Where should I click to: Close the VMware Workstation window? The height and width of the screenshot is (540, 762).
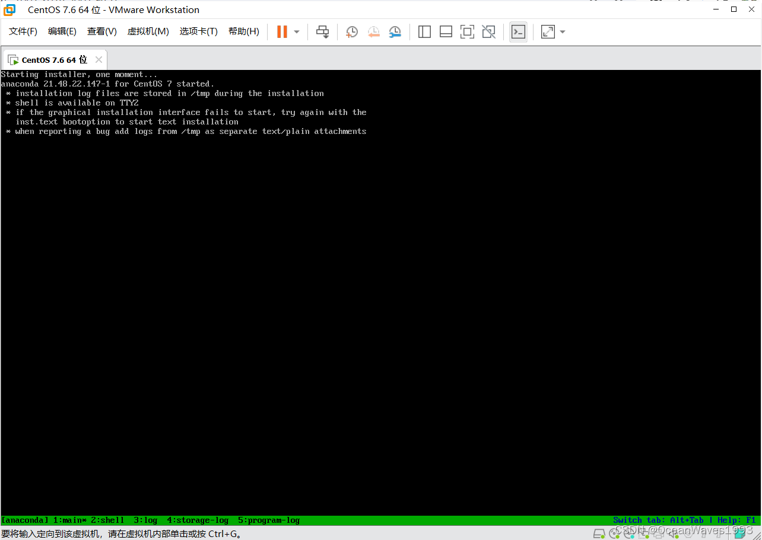tap(752, 9)
